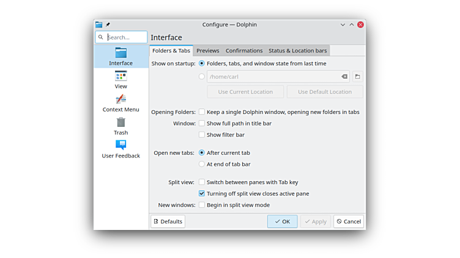460x258 pixels.
Task: Enable Begin in split view mode
Action: tap(202, 205)
